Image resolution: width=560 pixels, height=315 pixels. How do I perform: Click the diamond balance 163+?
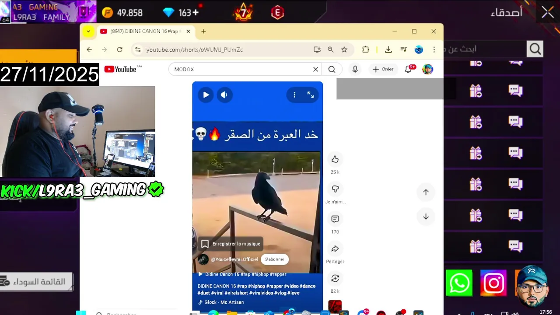point(180,13)
